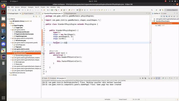Click the system tray volume icon
The image size is (179, 101).
click(x=172, y=1)
